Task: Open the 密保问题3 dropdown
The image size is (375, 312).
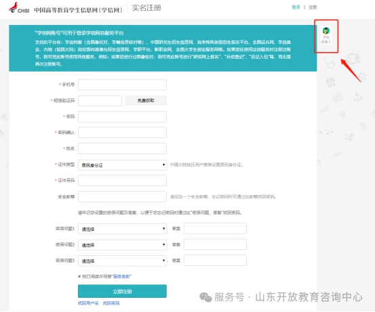Action: tap(122, 261)
